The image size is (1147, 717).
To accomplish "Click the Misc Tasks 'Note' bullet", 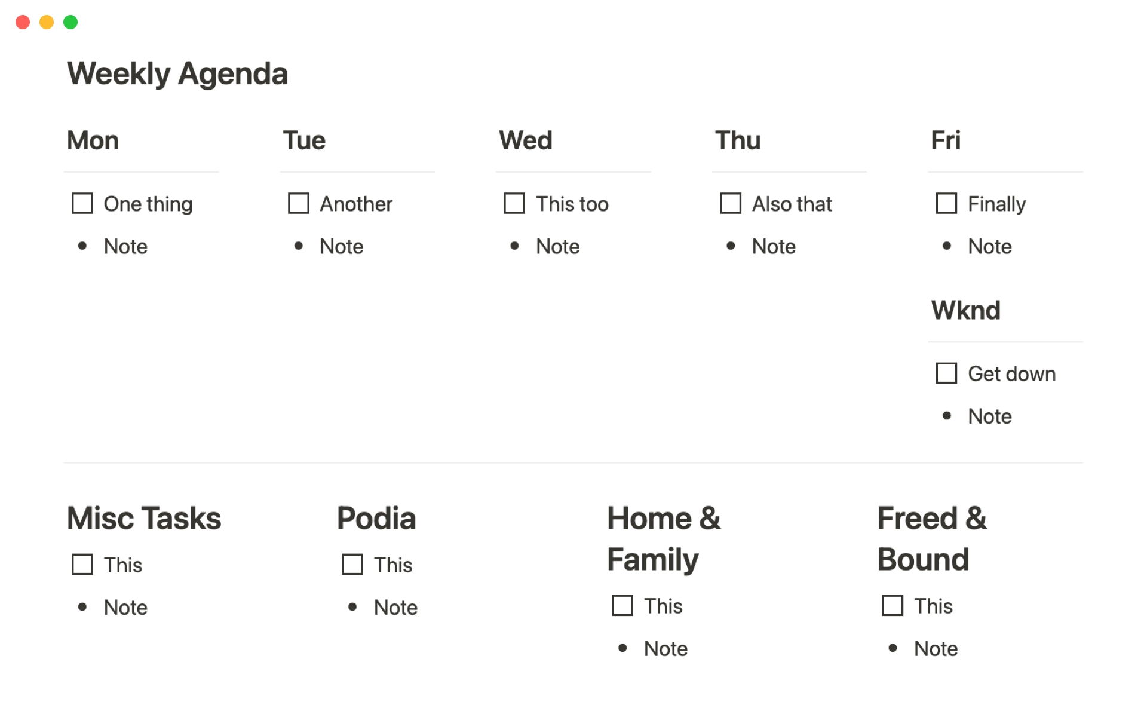I will 125,606.
